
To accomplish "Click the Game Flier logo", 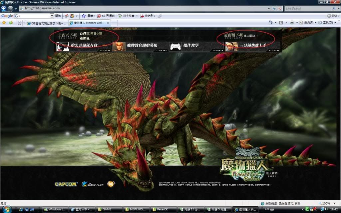I will pos(93,184).
